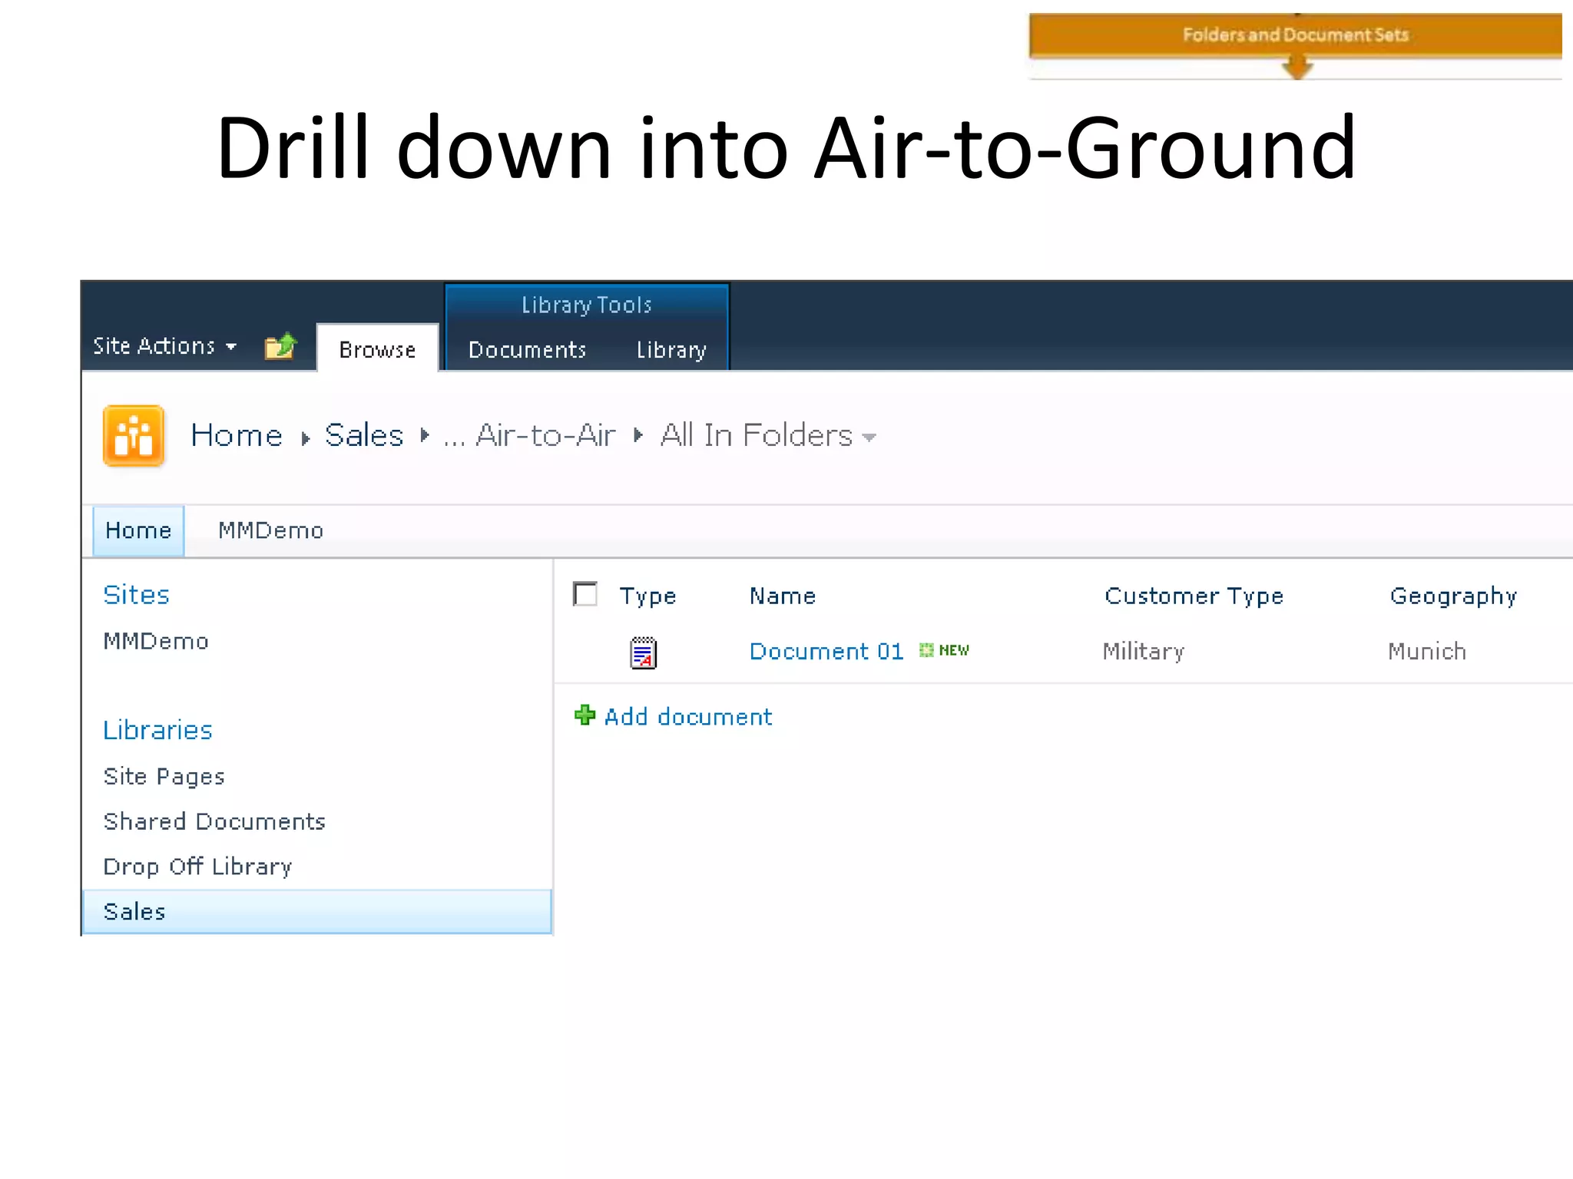Click the green plus Add document icon
The image size is (1573, 1179).
tap(584, 715)
